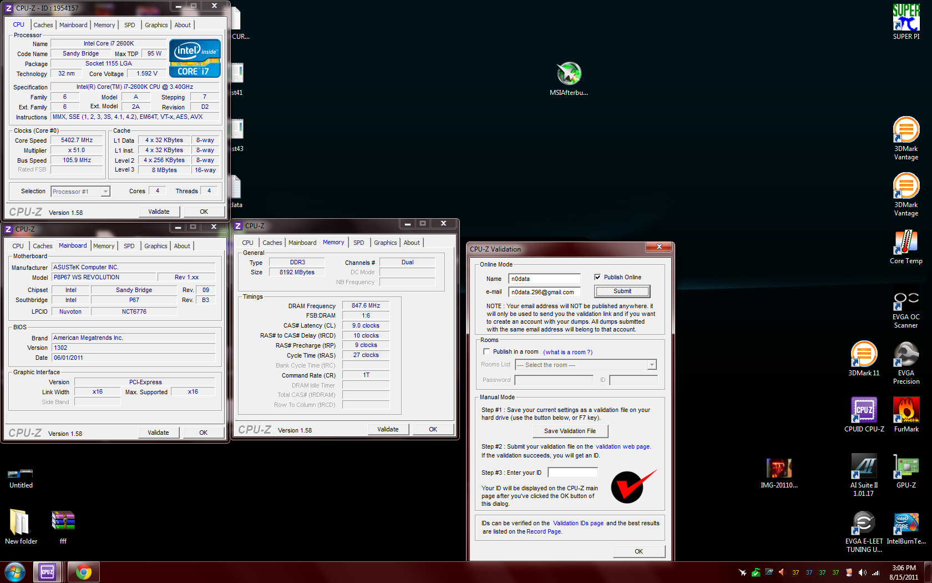932x583 pixels.
Task: Open the Validation IDs page link
Action: coord(578,523)
